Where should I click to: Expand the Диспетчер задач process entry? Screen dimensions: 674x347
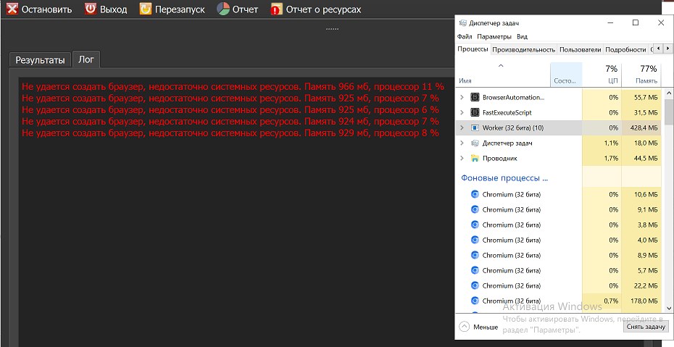click(x=462, y=143)
